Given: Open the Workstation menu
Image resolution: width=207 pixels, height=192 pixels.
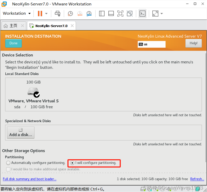Looking at the screenshot, I should click(17, 13).
